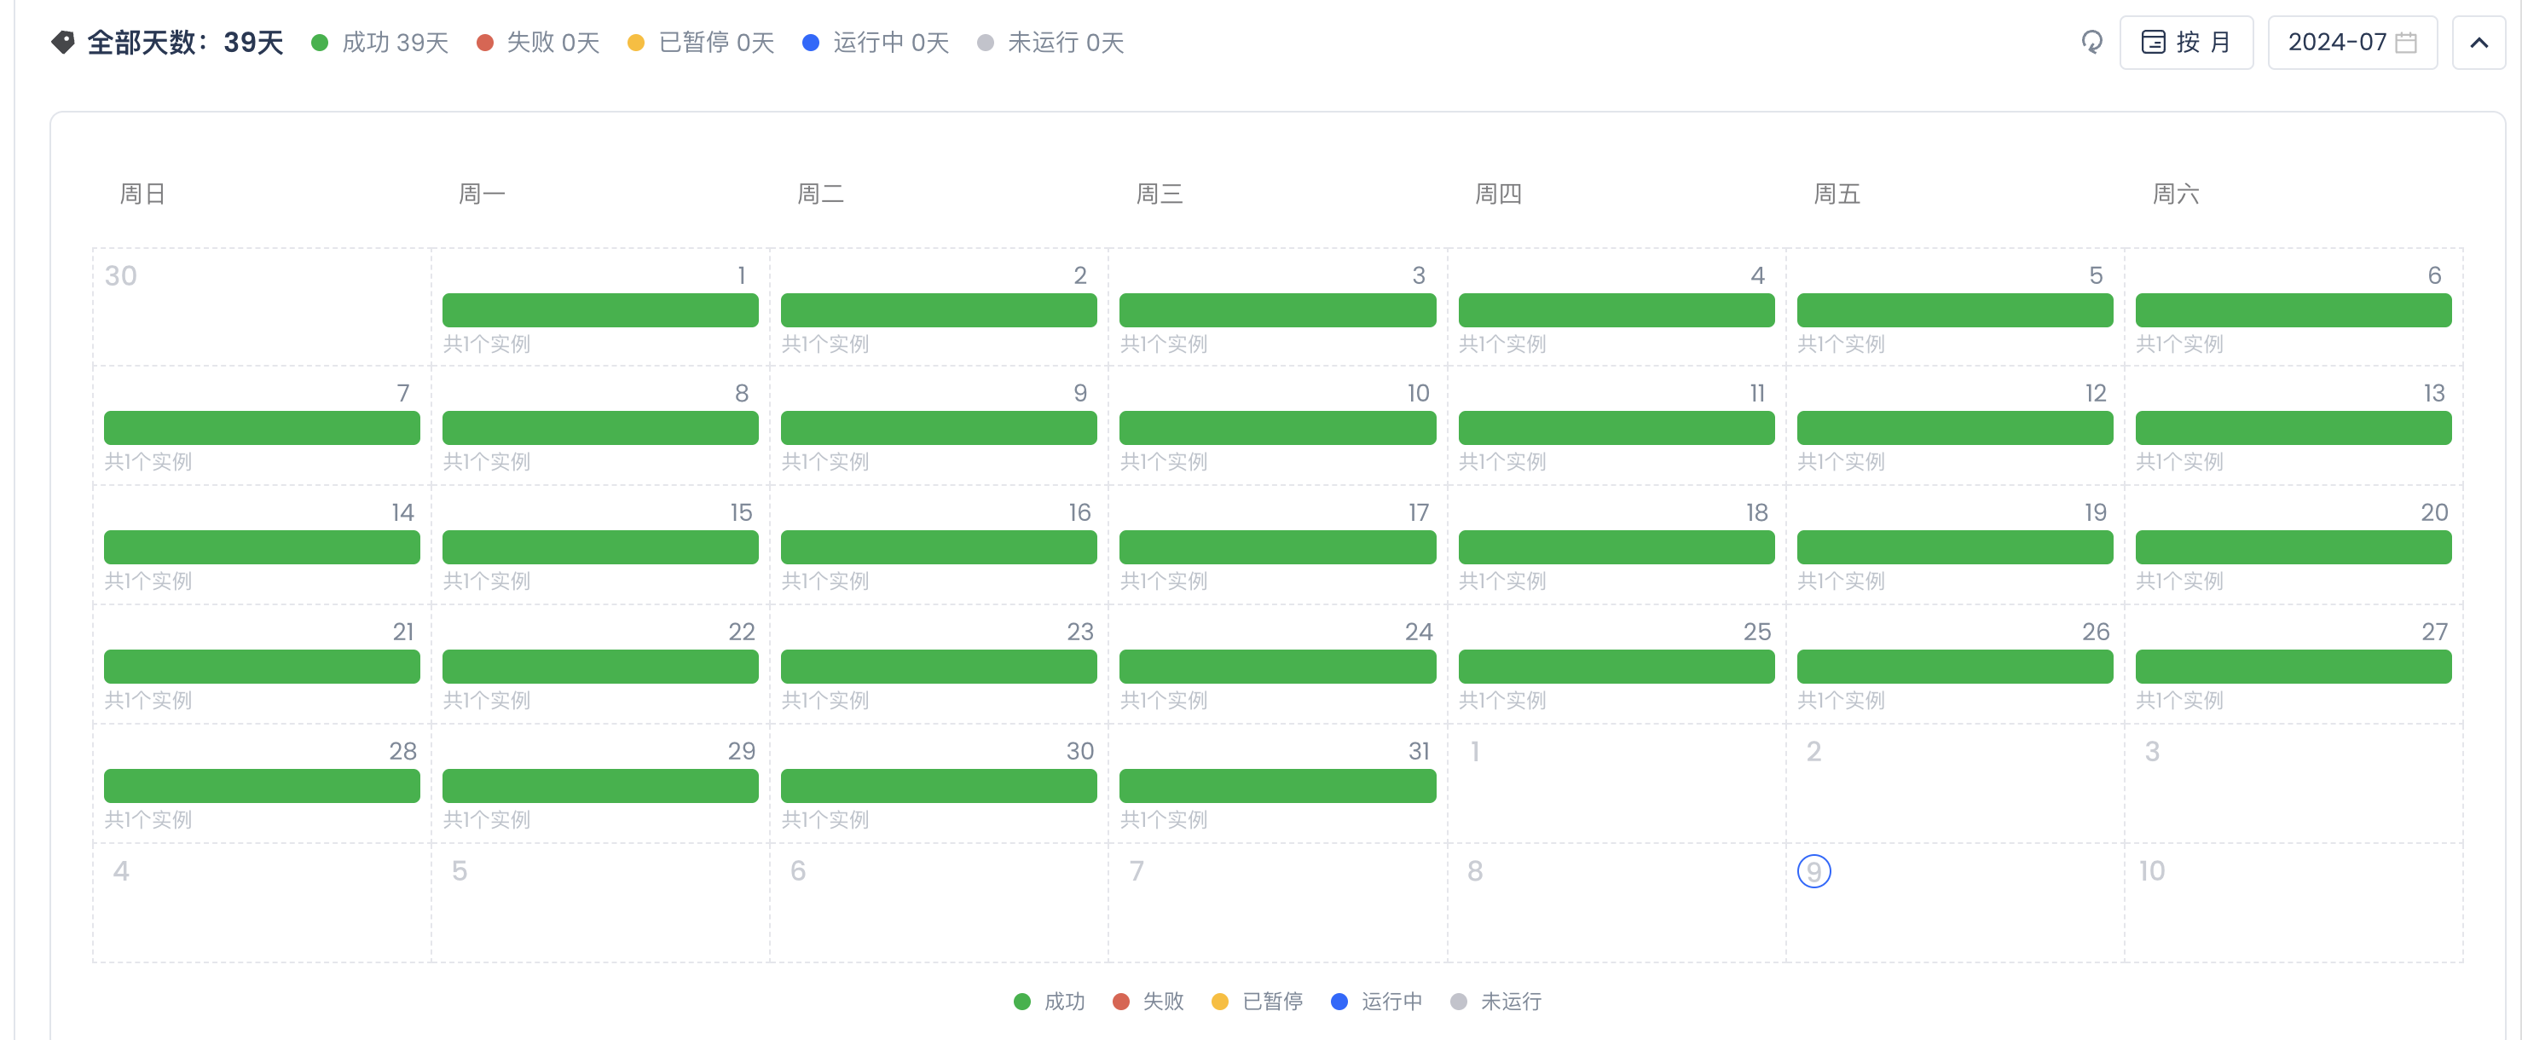Toggle 未运行 in the bottom legend
The width and height of the screenshot is (2522, 1040).
click(1496, 1001)
